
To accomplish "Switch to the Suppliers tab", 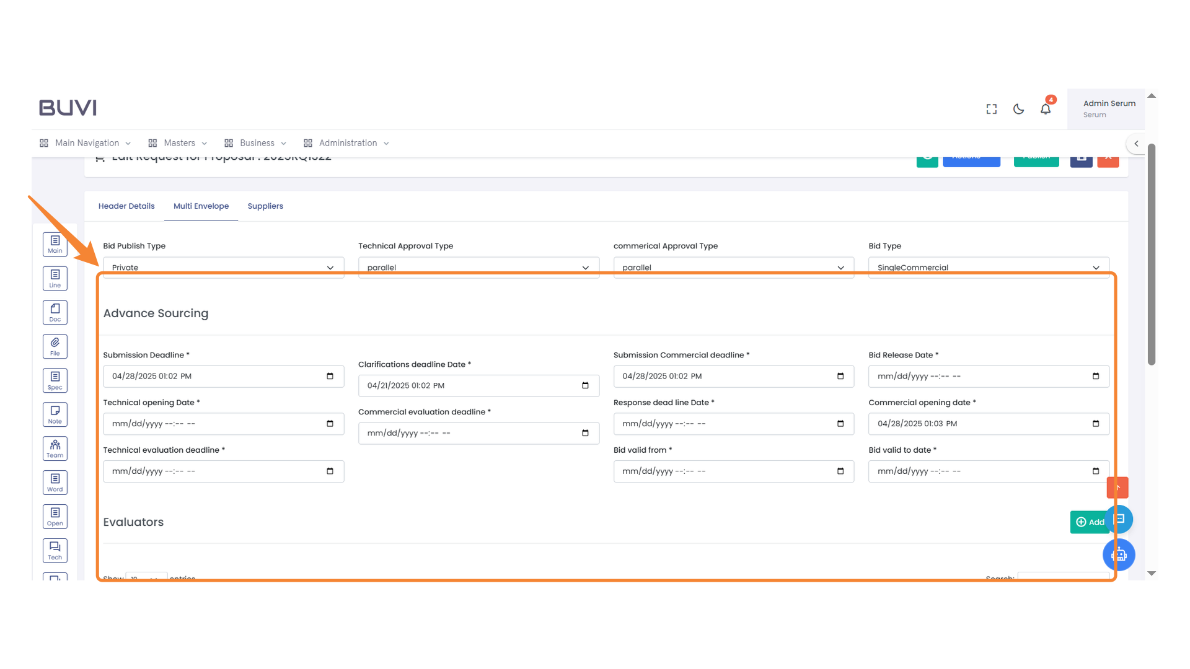I will [x=265, y=206].
